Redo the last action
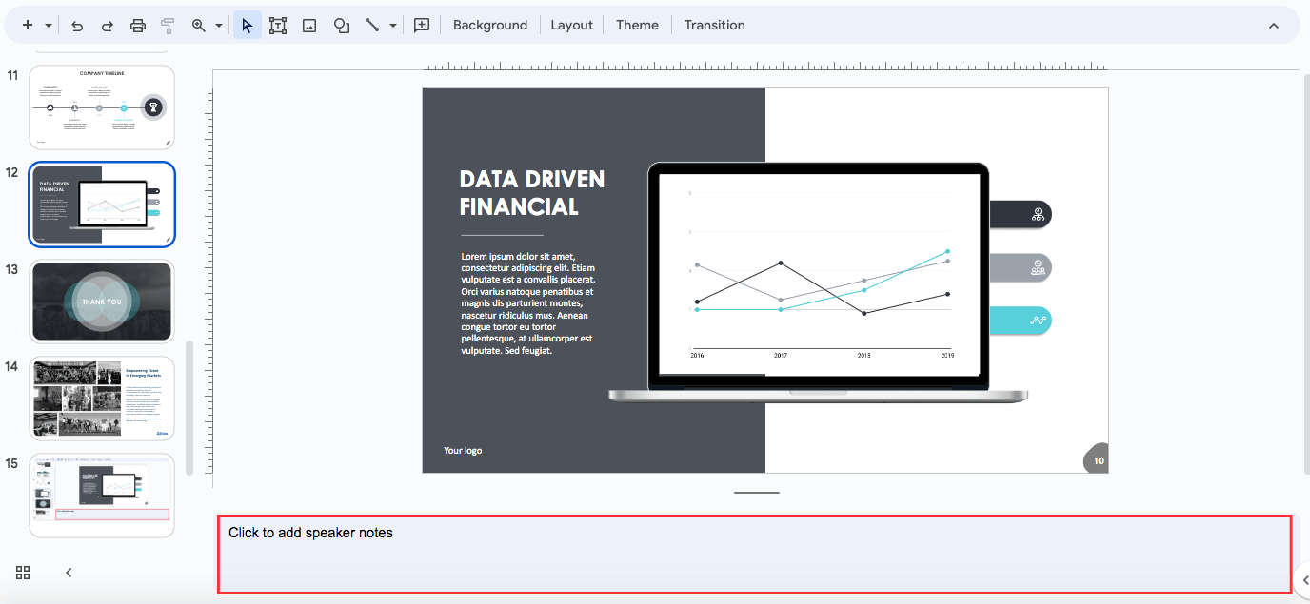This screenshot has height=604, width=1310. pyautogui.click(x=107, y=25)
